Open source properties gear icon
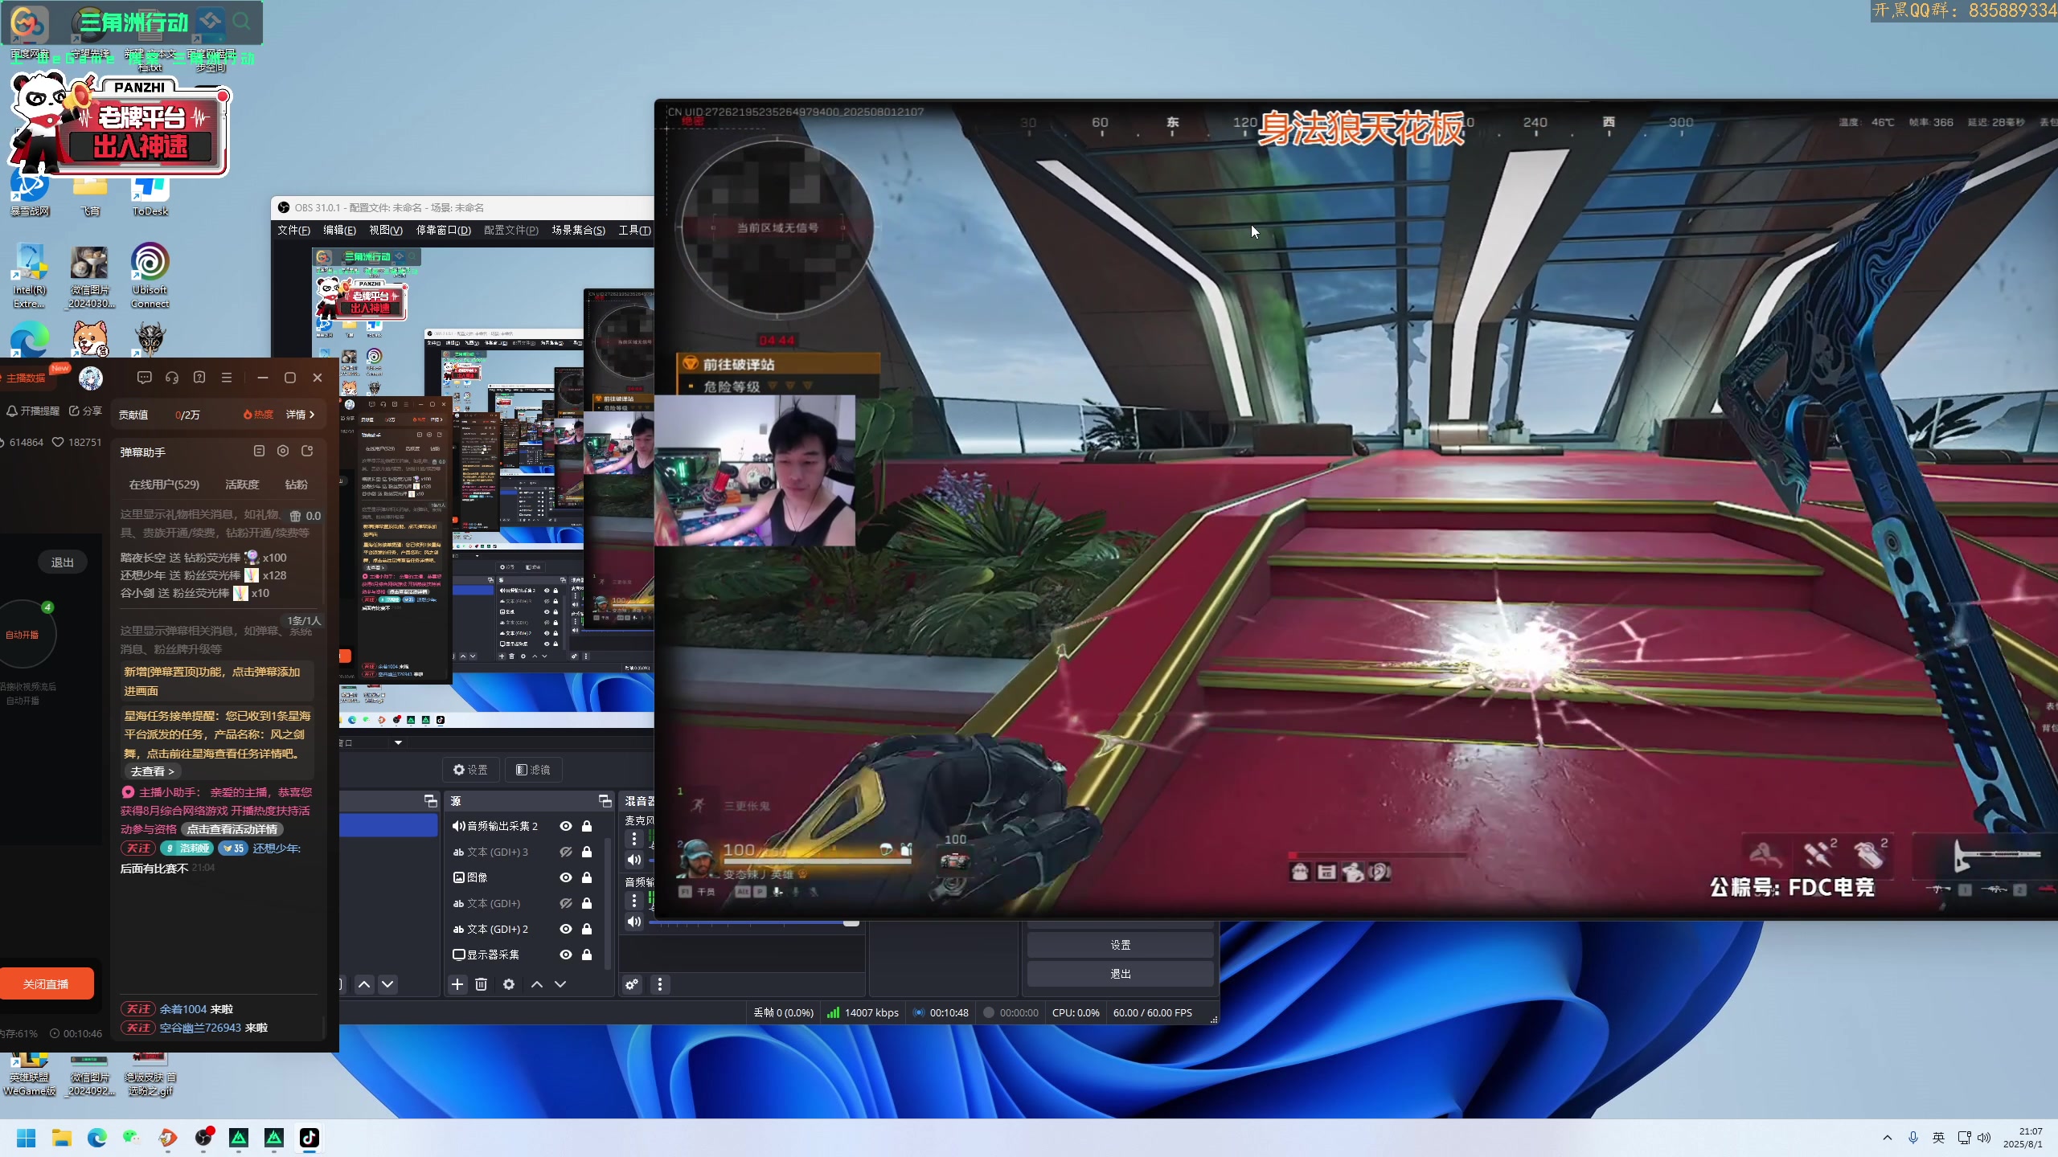 tap(509, 984)
